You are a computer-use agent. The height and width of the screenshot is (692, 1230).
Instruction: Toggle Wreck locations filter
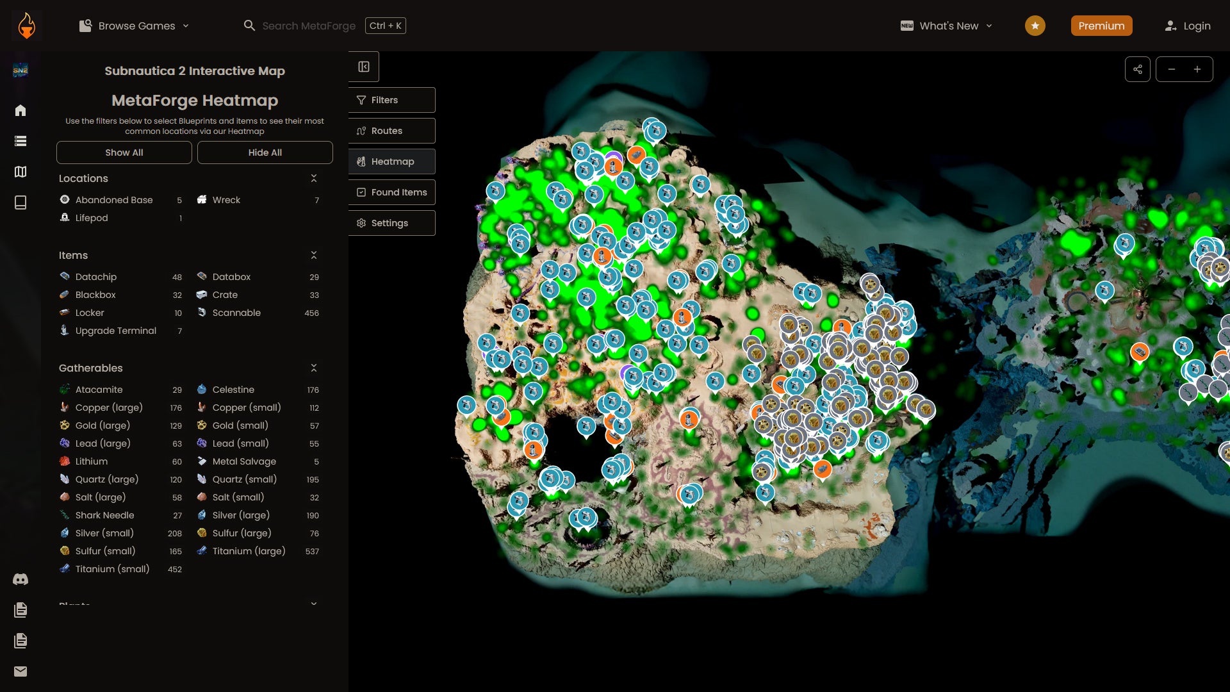[259, 200]
